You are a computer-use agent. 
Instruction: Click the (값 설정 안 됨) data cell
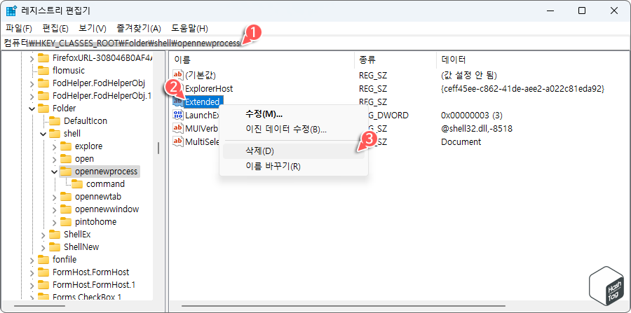pyautogui.click(x=469, y=75)
